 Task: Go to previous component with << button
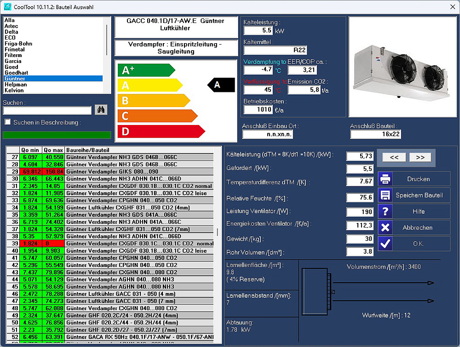tap(394, 157)
